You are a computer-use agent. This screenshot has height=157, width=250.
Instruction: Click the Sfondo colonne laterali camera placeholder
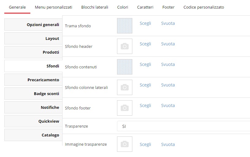(x=125, y=87)
